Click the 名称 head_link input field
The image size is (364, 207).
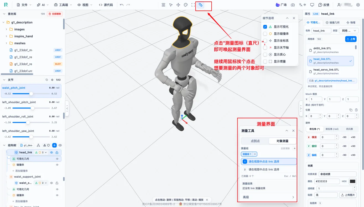click(x=321, y=31)
